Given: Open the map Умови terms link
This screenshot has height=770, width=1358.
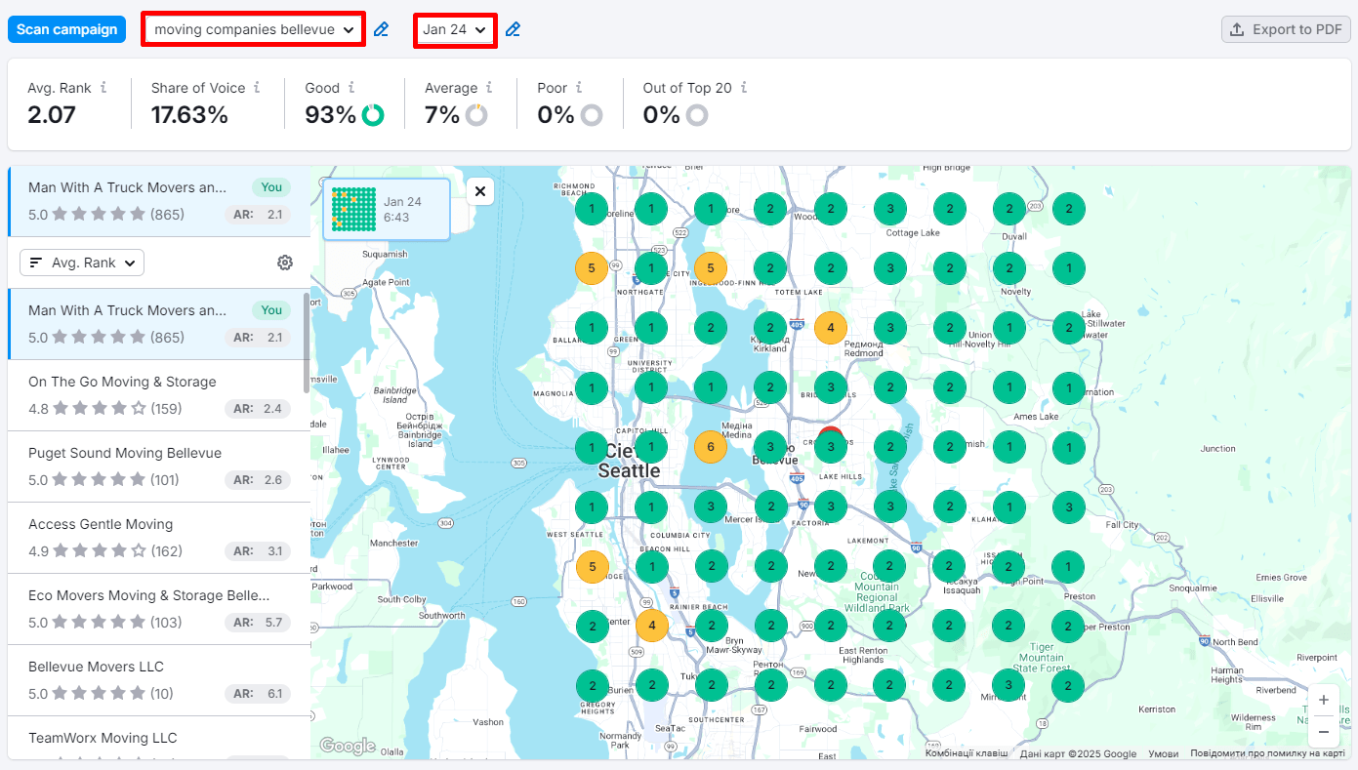Looking at the screenshot, I should pyautogui.click(x=1163, y=753).
